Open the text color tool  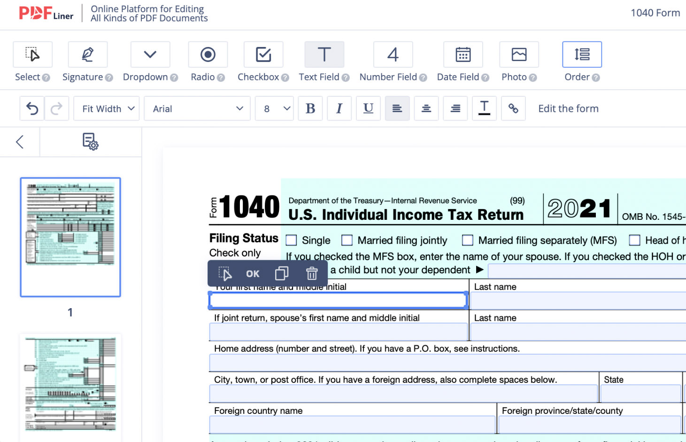click(x=485, y=109)
